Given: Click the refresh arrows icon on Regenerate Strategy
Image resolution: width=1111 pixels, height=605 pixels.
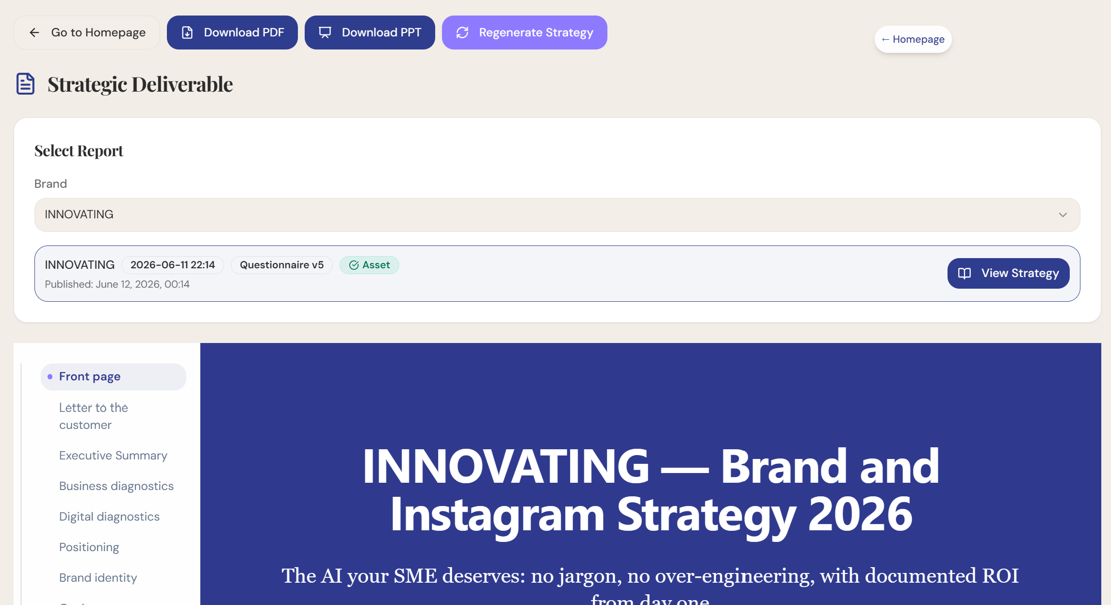Looking at the screenshot, I should (462, 33).
